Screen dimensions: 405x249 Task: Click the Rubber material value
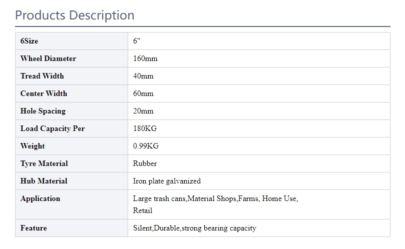145,163
